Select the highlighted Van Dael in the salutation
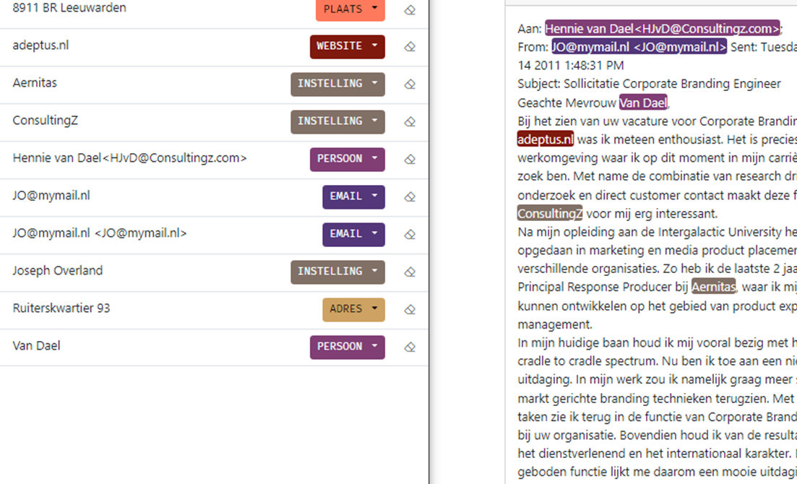The image size is (797, 484). click(643, 103)
